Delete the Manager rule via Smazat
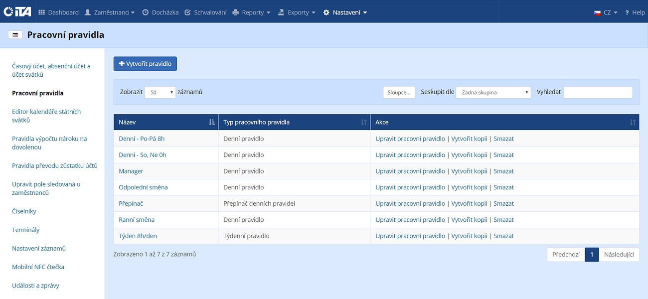This screenshot has height=299, width=648. [x=503, y=171]
